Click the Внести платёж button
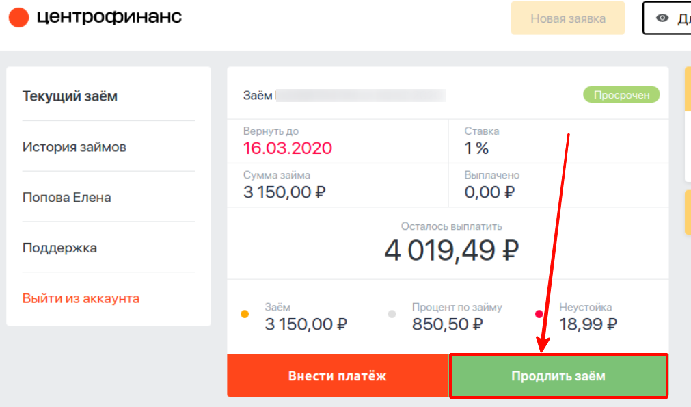691x407 pixels. coord(338,376)
